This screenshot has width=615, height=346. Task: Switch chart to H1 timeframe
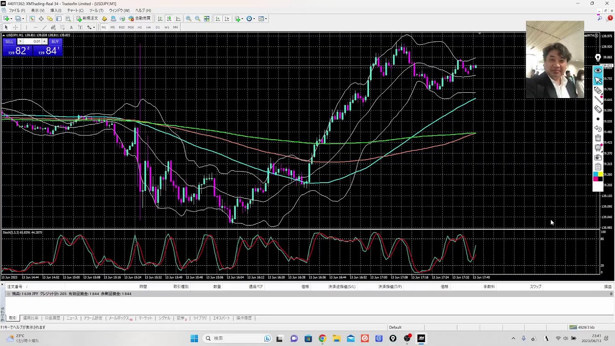pos(139,27)
